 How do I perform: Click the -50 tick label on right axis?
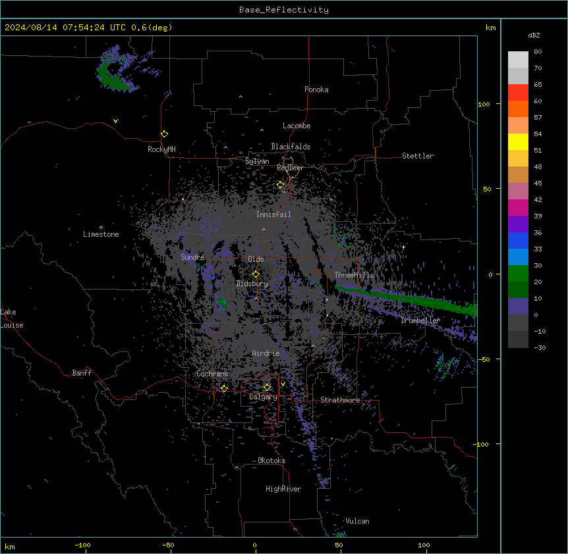pyautogui.click(x=484, y=359)
